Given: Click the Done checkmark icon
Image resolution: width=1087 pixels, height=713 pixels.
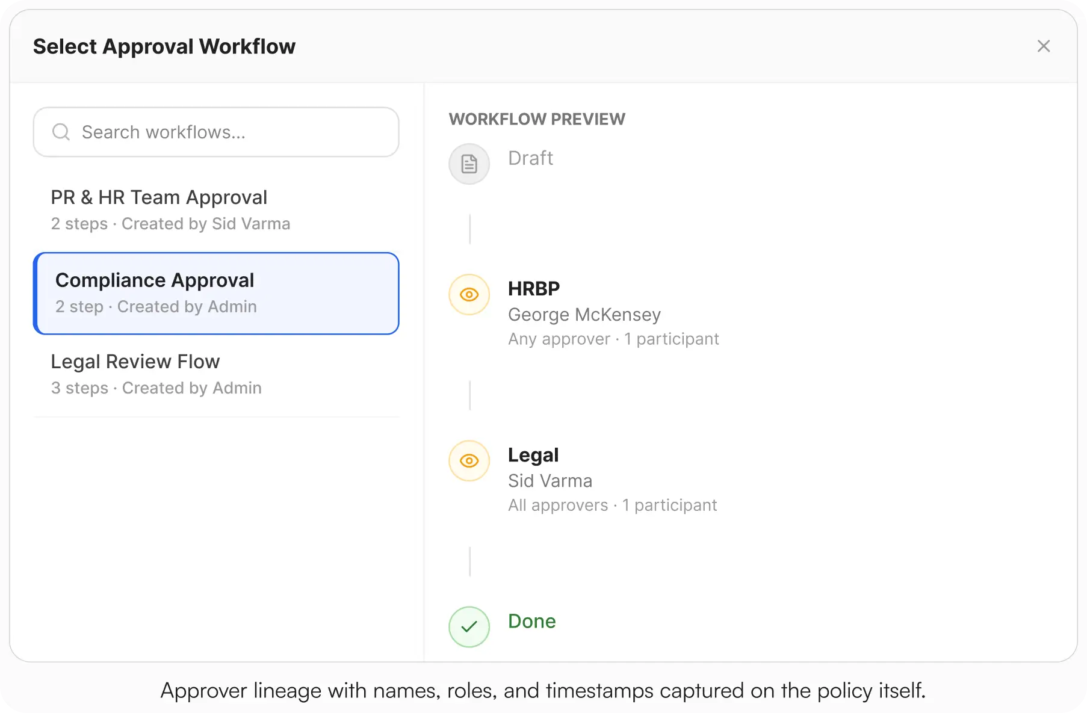Looking at the screenshot, I should pyautogui.click(x=469, y=627).
